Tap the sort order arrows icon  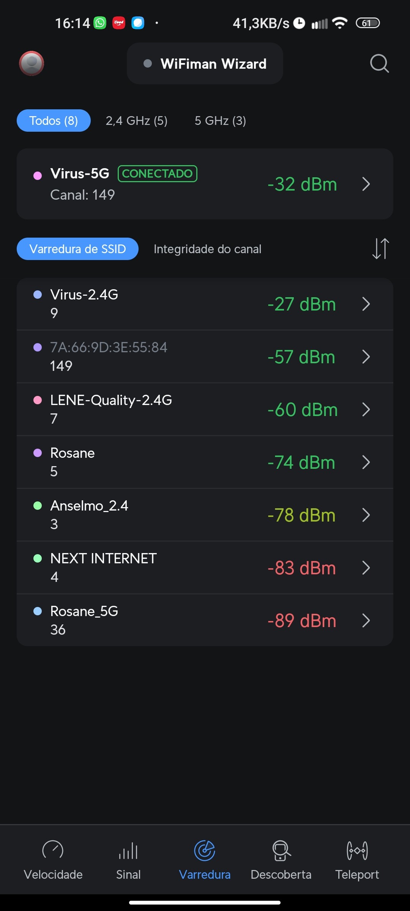pos(380,249)
